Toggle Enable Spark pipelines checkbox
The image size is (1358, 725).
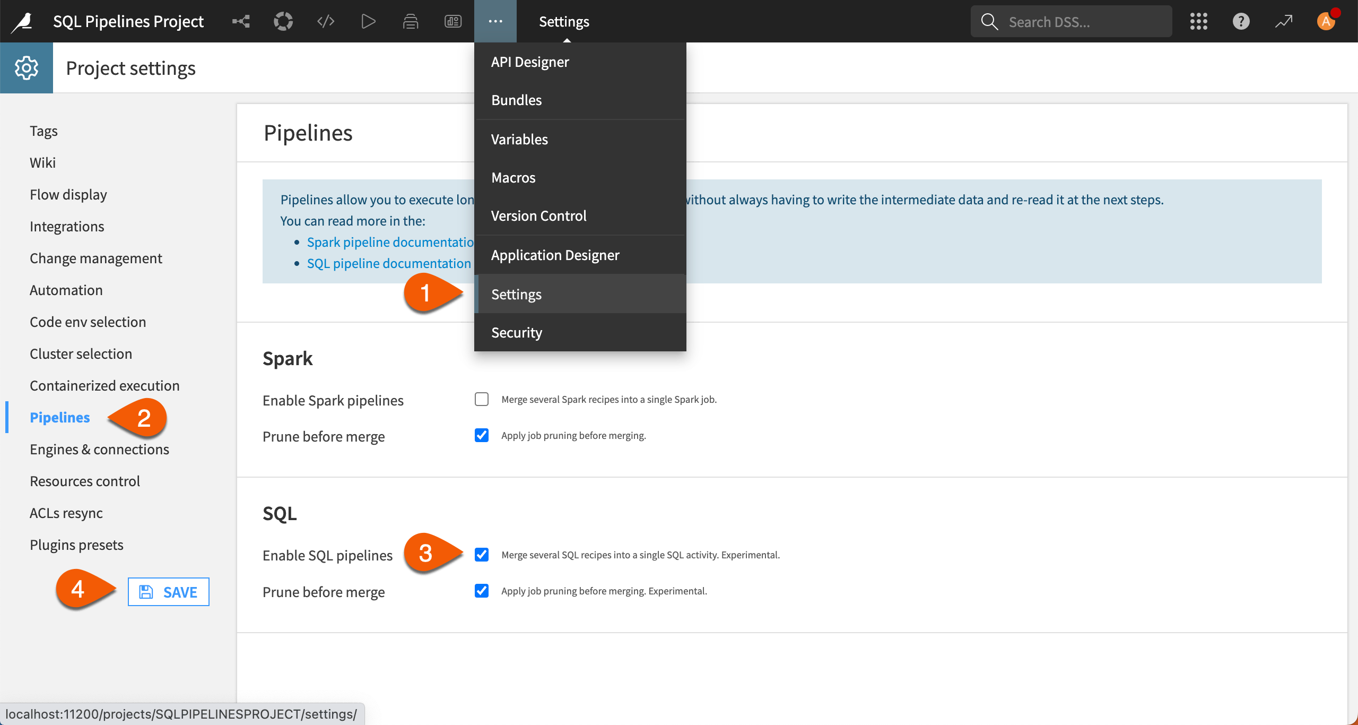pos(482,399)
